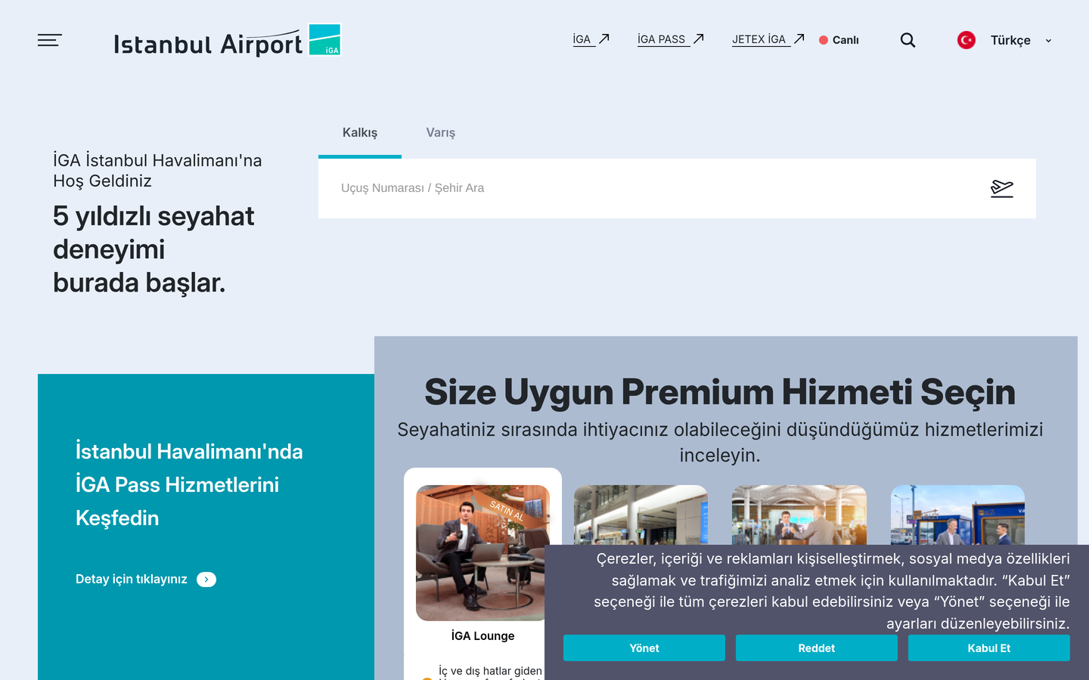Switch to the Varış tab
Viewport: 1089px width, 680px height.
[441, 133]
